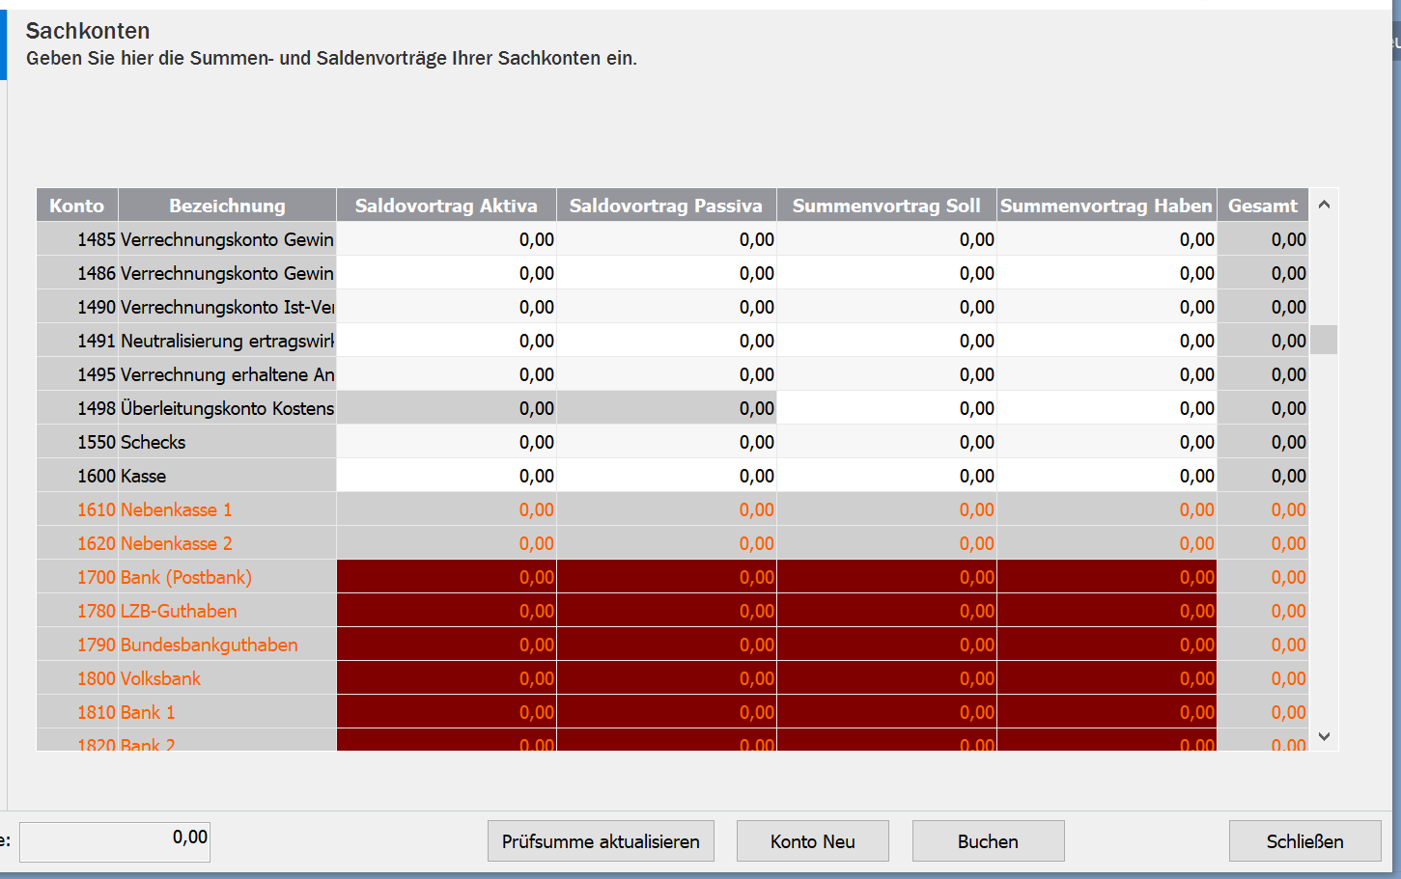Click the Summenvortrag Haben column header

tap(1107, 206)
